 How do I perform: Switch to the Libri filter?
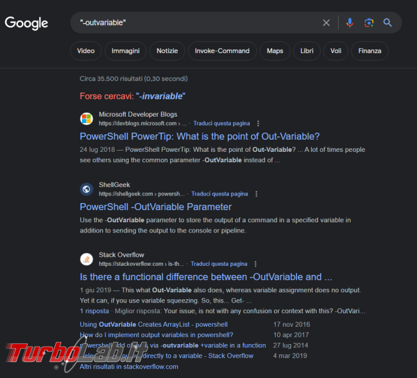[x=307, y=51]
